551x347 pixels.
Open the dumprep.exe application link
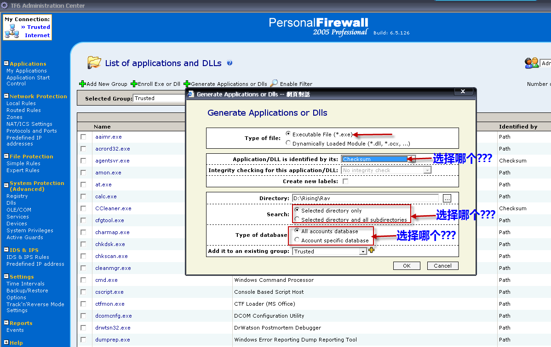tap(112, 340)
